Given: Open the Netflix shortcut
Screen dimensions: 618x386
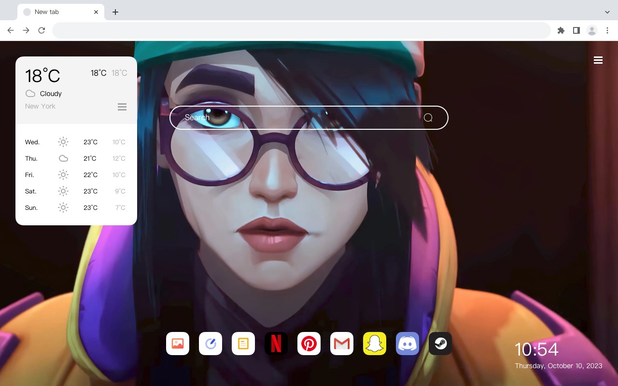Looking at the screenshot, I should click(276, 344).
